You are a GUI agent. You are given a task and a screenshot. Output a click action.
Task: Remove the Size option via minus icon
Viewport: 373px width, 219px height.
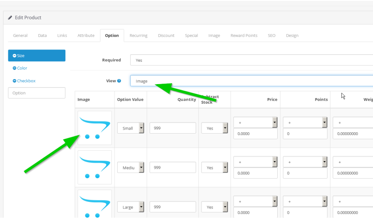tap(14, 56)
